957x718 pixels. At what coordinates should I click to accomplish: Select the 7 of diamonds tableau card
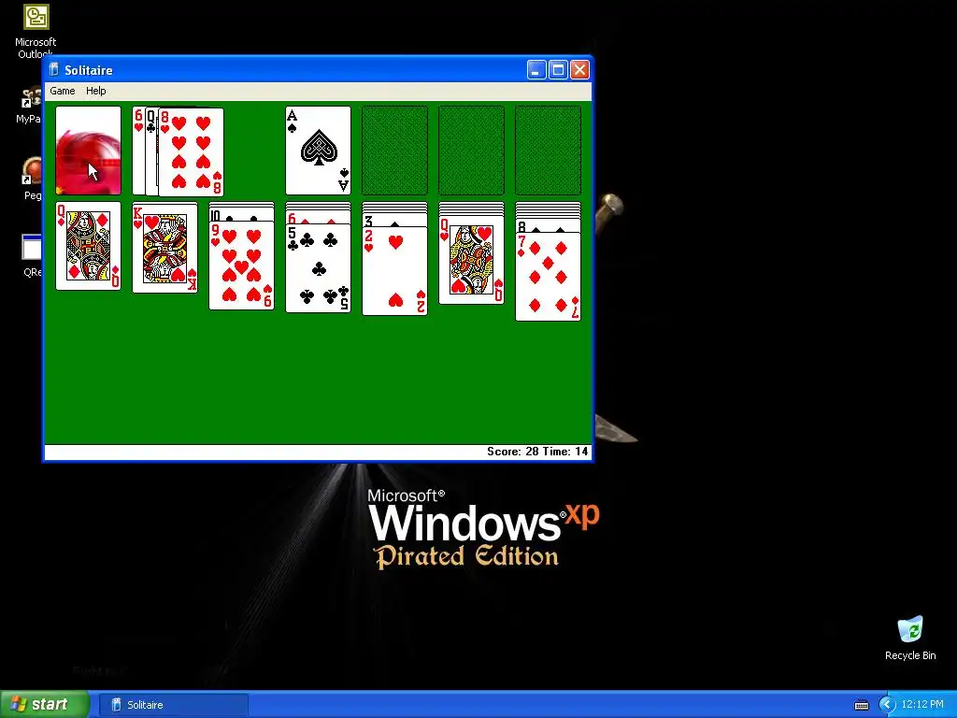[x=548, y=277]
